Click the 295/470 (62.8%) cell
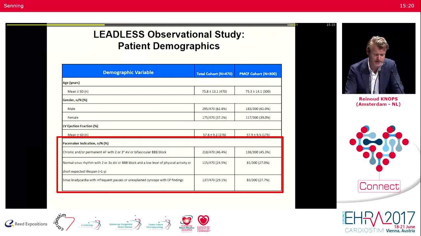The image size is (421, 236). (214, 109)
